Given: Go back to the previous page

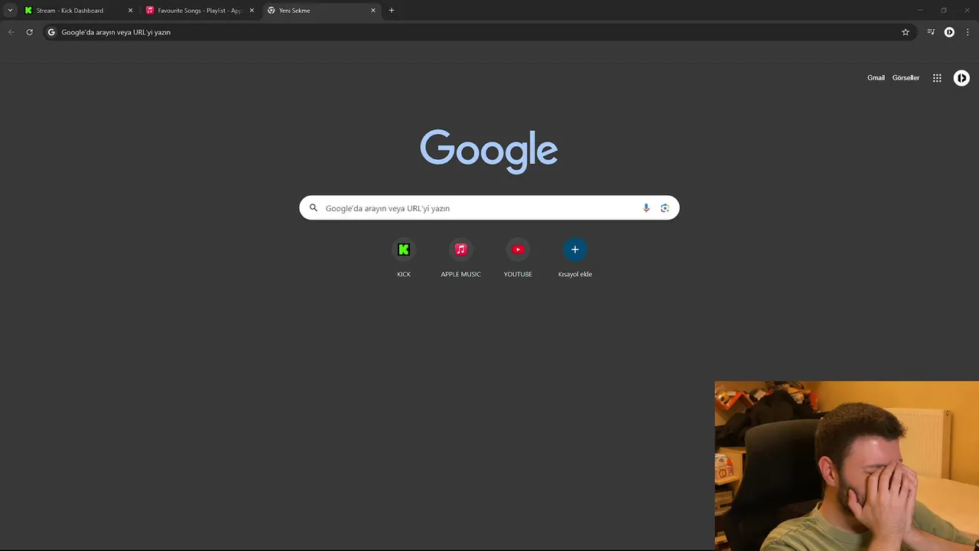Looking at the screenshot, I should (11, 32).
